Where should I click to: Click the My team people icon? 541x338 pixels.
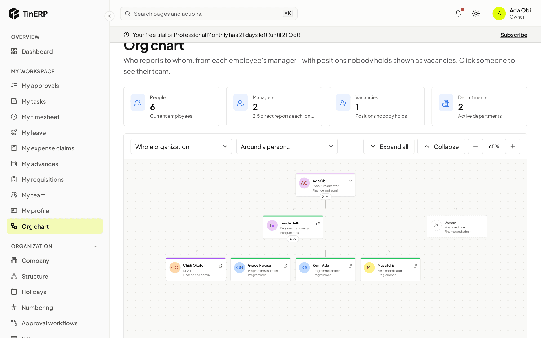pos(14,195)
